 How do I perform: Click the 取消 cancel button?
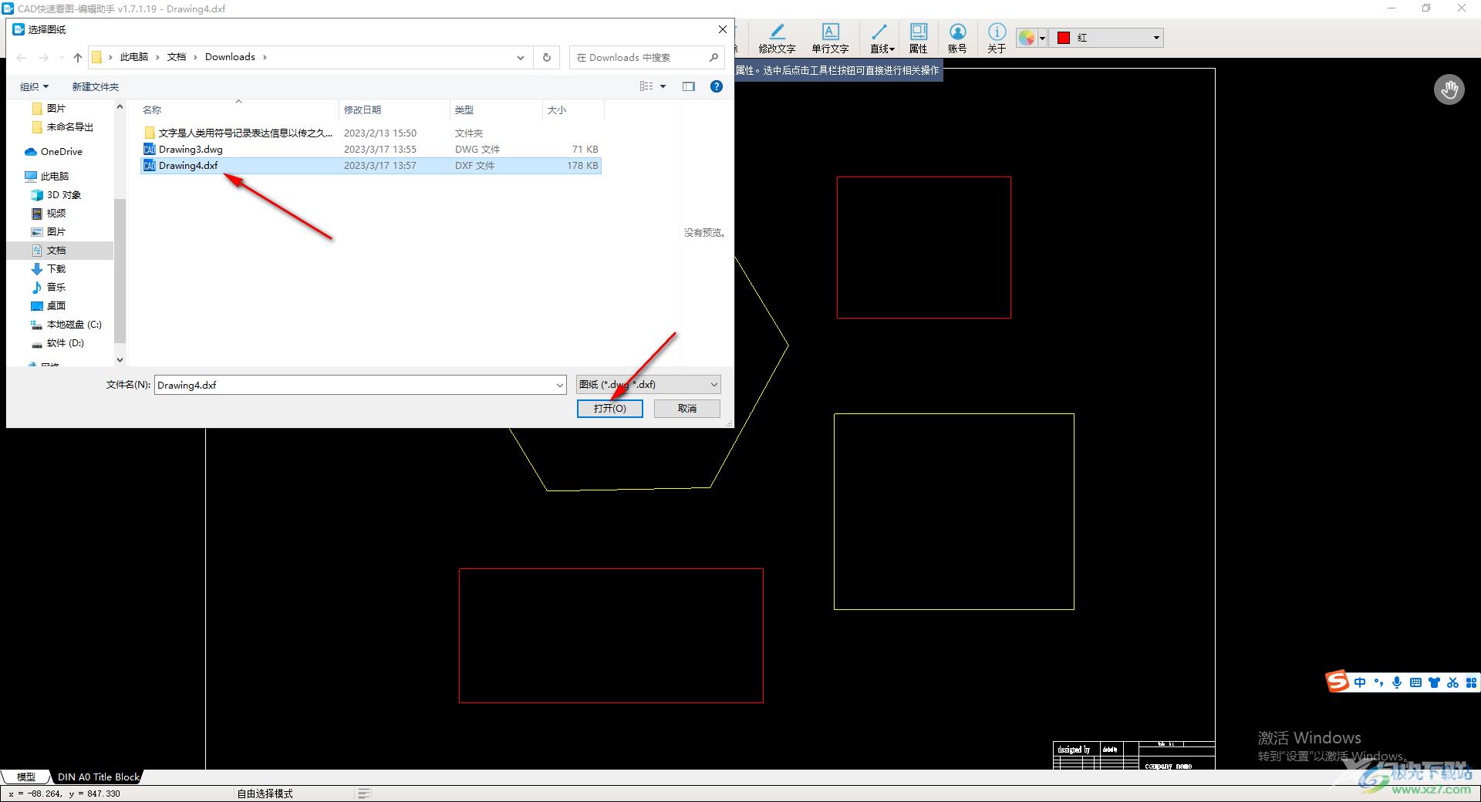687,408
